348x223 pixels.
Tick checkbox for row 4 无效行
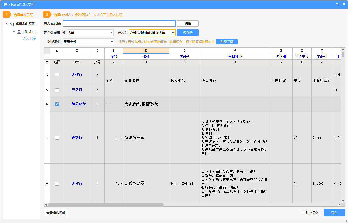click(x=57, y=75)
